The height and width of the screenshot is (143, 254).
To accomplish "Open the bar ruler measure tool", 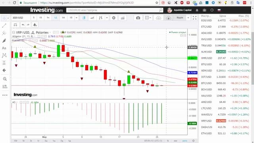I will pyautogui.click(x=5, y=86).
